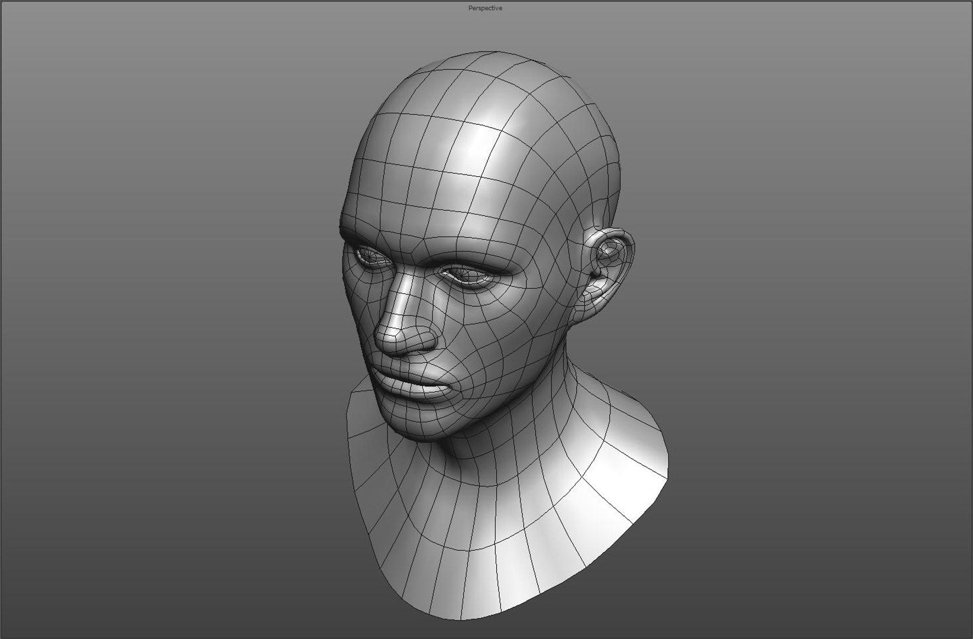Click the Perspective viewport label
The image size is (973, 639).
485,8
